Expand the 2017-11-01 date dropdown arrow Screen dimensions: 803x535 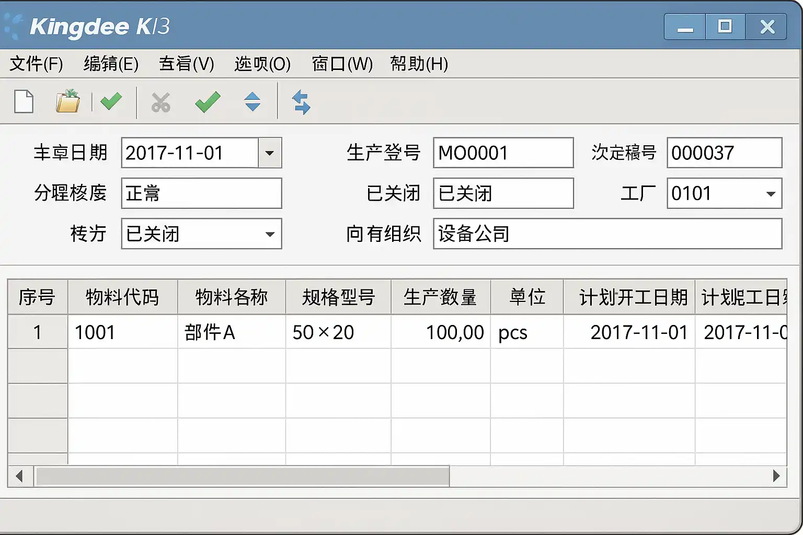click(x=270, y=153)
